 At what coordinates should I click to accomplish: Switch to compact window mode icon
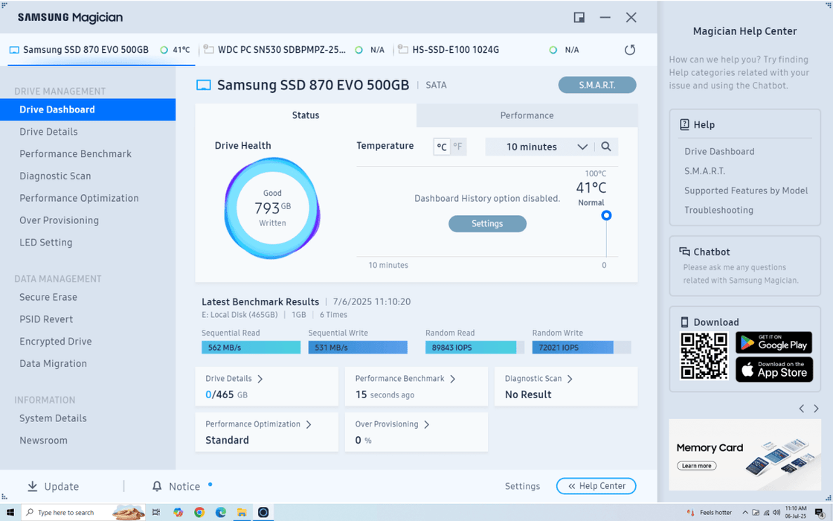coord(579,17)
